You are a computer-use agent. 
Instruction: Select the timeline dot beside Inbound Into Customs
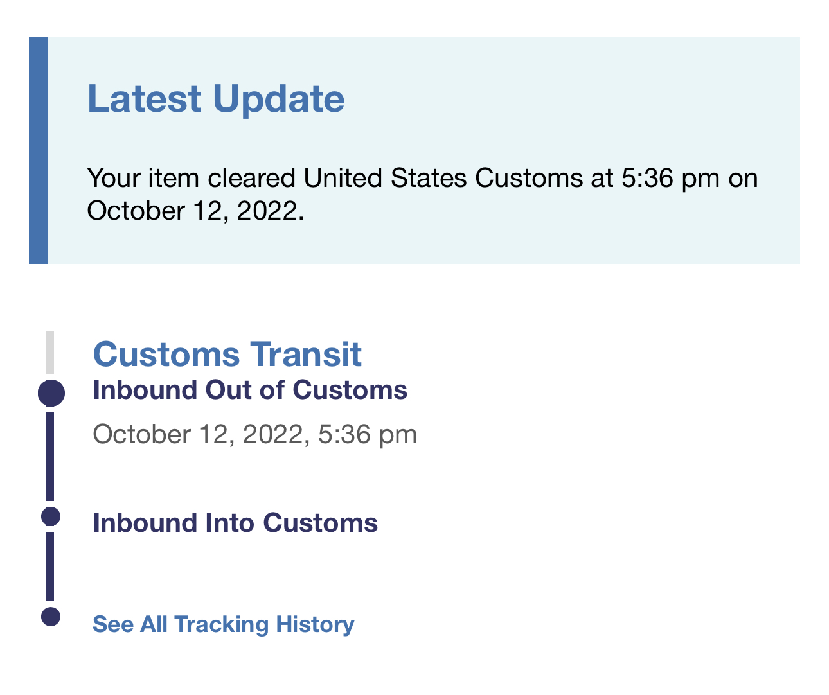tap(51, 516)
